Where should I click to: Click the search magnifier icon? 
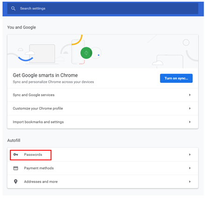pyautogui.click(x=13, y=8)
